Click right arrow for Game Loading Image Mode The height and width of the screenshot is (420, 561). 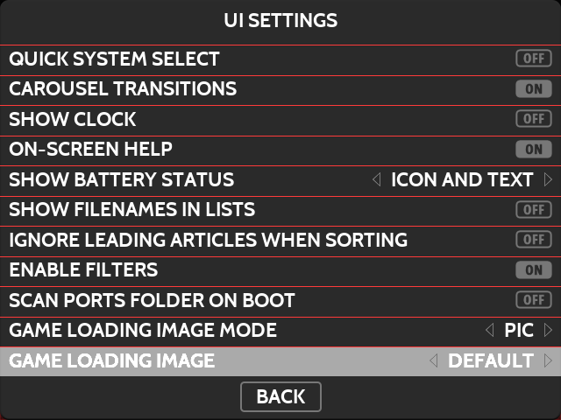tap(549, 331)
